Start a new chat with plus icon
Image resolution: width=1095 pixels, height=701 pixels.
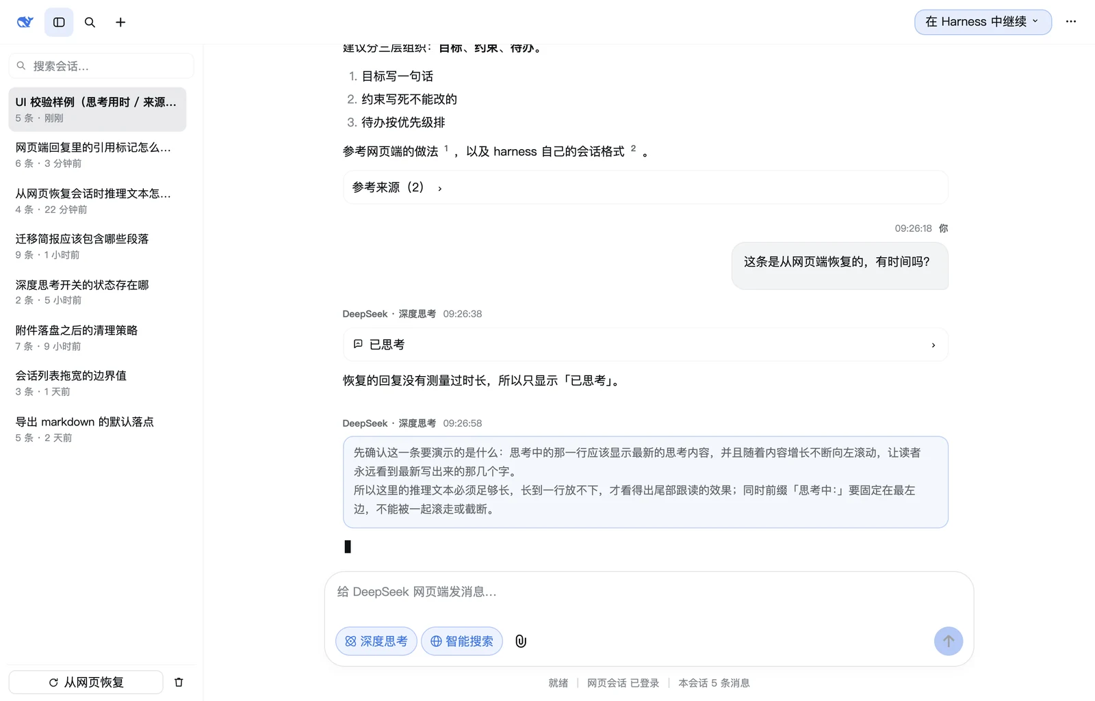click(120, 22)
